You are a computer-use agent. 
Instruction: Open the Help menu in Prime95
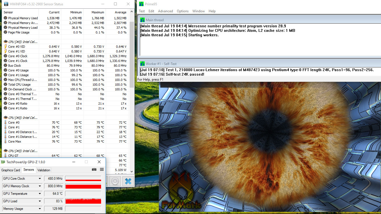[x=212, y=11]
